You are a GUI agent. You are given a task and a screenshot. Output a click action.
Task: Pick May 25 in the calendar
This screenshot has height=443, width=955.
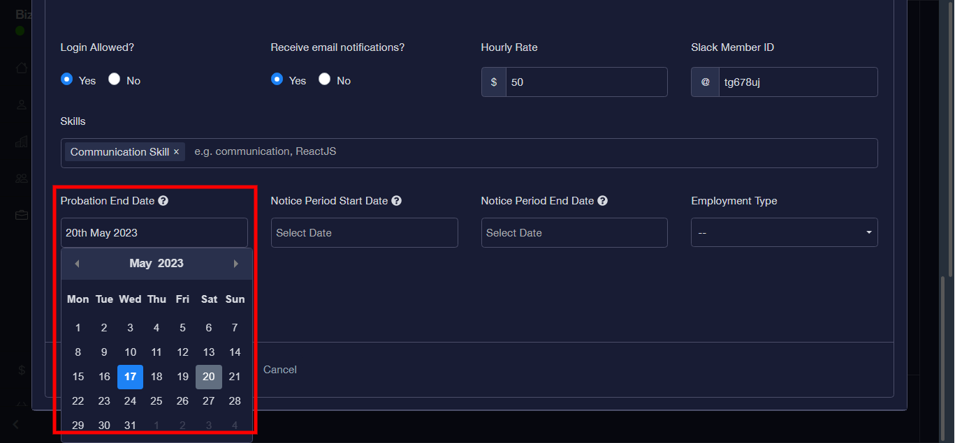(x=156, y=400)
